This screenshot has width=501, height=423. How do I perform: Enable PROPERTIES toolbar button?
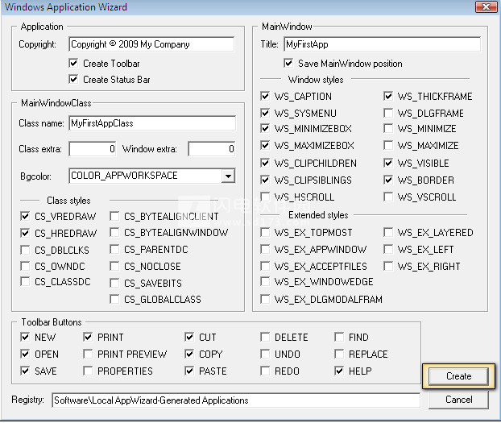tap(88, 371)
